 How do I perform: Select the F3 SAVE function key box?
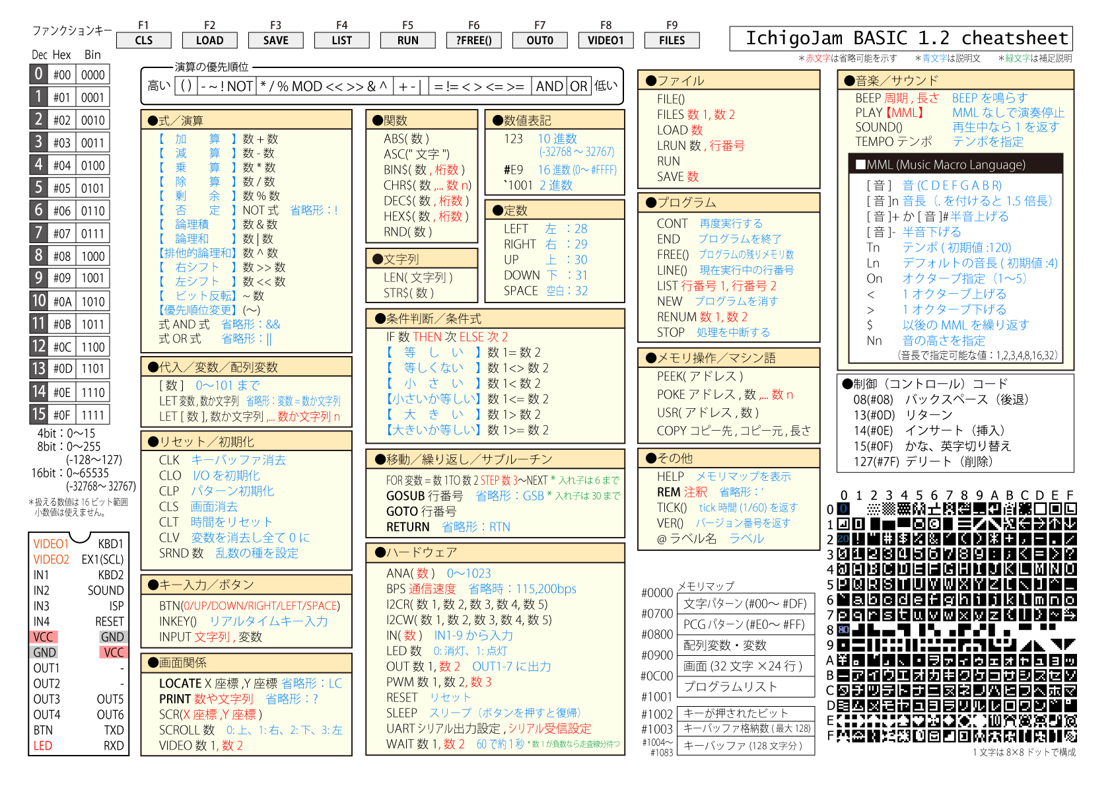(x=275, y=40)
